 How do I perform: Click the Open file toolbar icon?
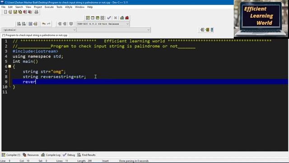click(10, 12)
